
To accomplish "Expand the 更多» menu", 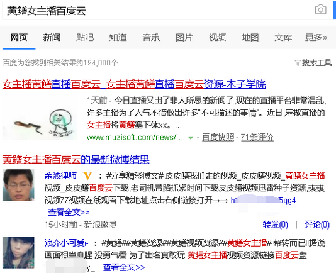I will tap(316, 38).
